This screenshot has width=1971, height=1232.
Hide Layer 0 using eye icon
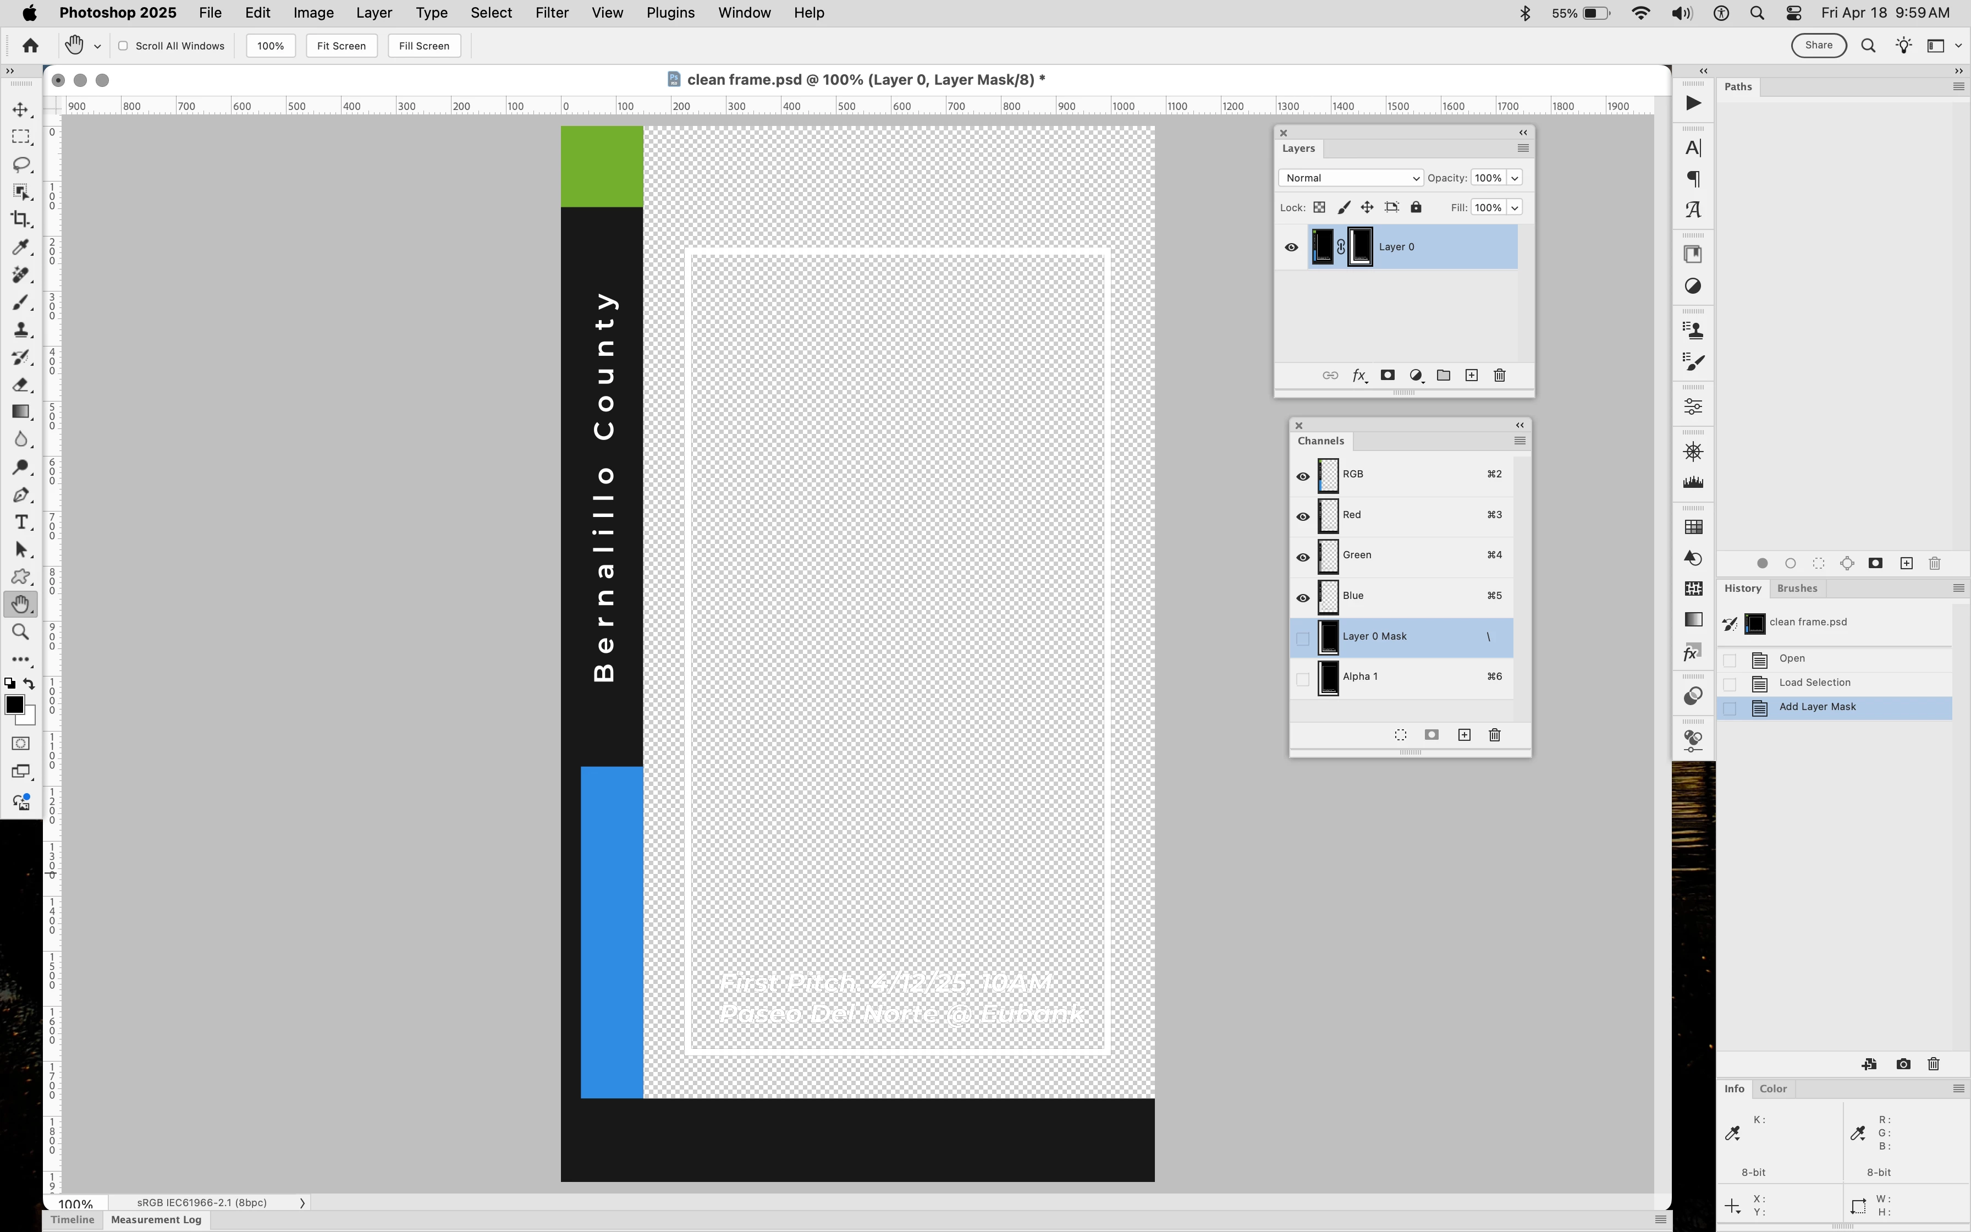1291,247
